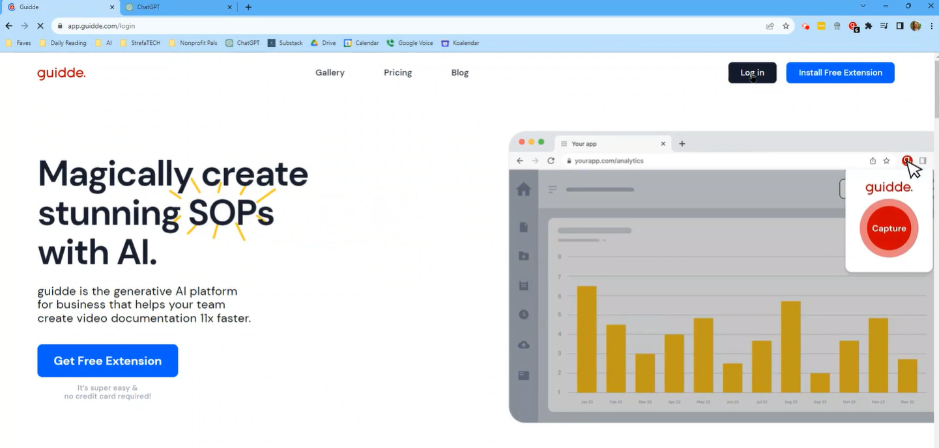Open the Drive bookmark
The image size is (939, 448).
tap(323, 43)
